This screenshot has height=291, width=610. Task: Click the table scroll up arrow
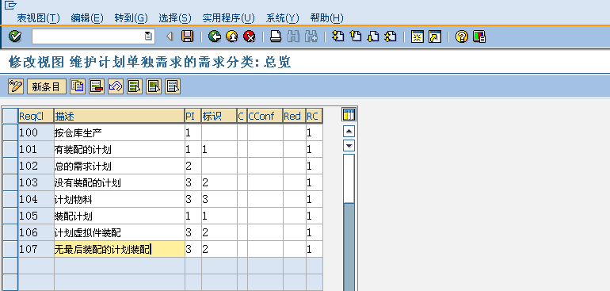[349, 132]
